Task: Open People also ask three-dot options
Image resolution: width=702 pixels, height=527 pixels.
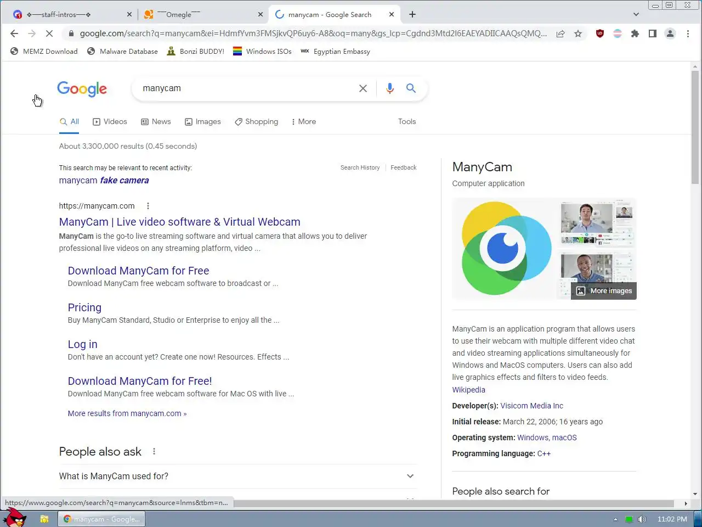Action: [154, 451]
